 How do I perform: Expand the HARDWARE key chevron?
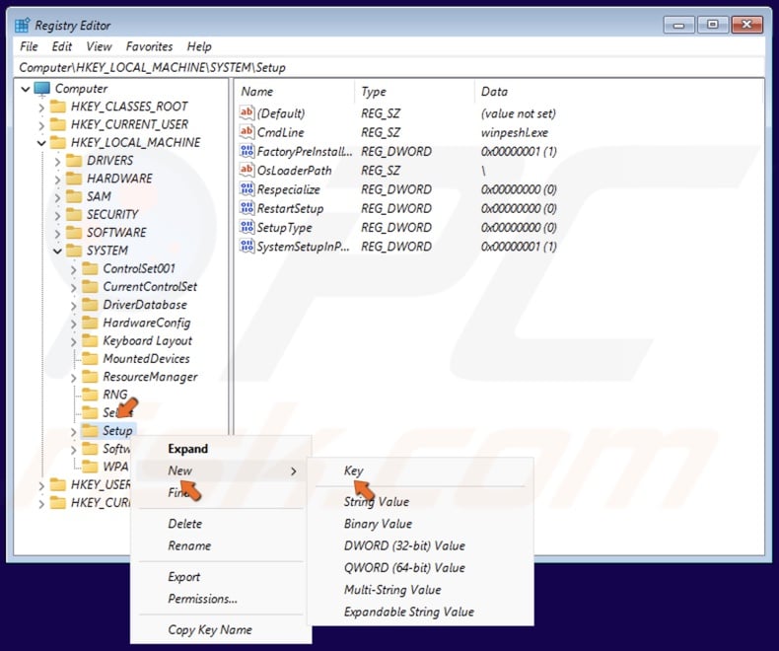(x=57, y=180)
